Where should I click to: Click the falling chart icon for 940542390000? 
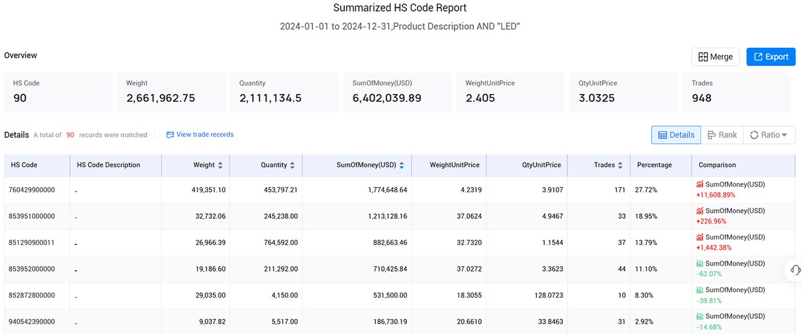[700, 316]
